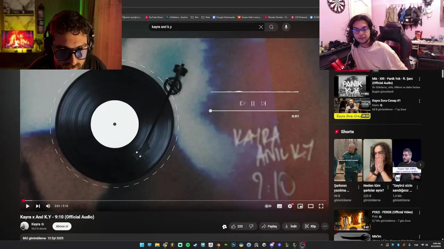Toggle the autoplay switch

[x=268, y=206]
